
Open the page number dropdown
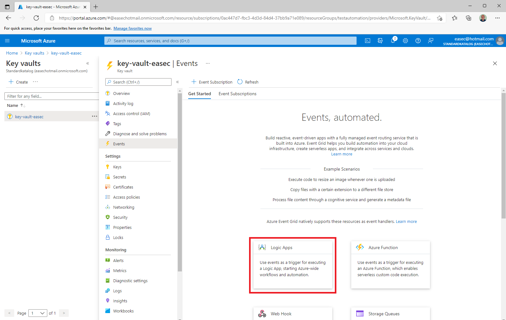(38, 313)
